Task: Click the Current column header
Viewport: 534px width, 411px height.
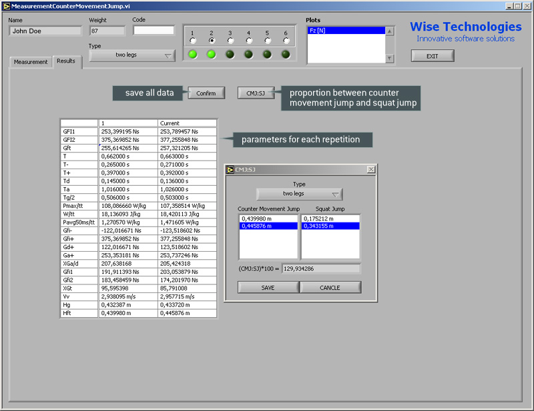Action: [x=188, y=123]
